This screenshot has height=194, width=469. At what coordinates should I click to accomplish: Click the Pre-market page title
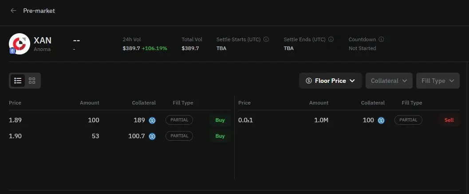click(39, 11)
